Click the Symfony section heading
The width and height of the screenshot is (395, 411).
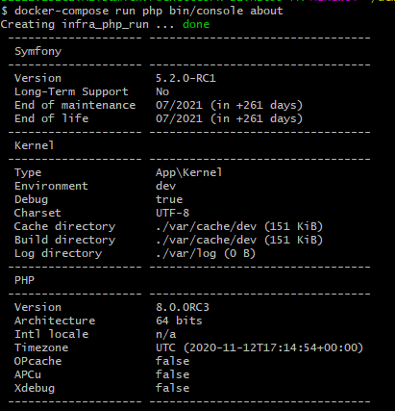tap(38, 51)
